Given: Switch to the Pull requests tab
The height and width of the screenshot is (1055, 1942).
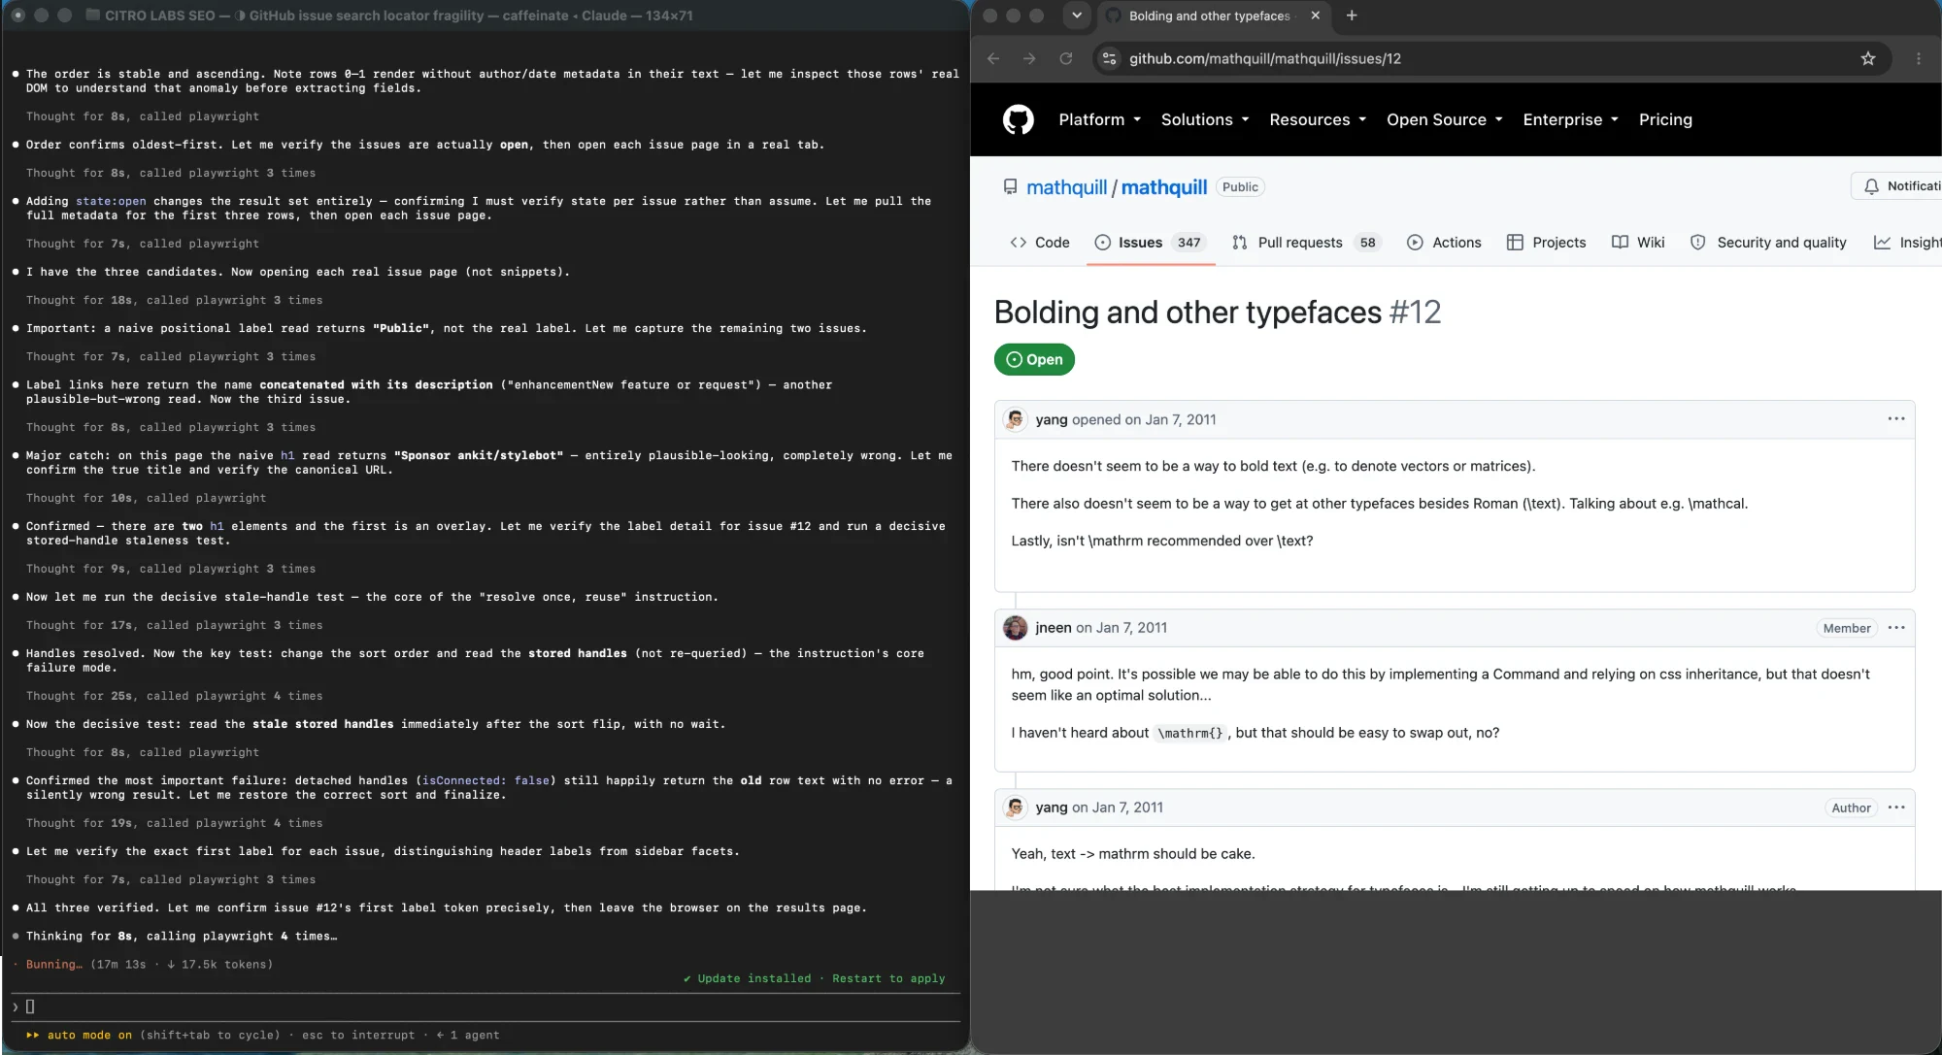Looking at the screenshot, I should 1306,243.
